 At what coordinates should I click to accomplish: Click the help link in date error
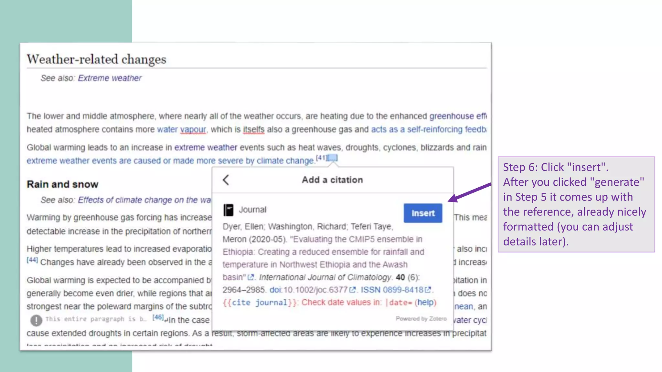425,303
